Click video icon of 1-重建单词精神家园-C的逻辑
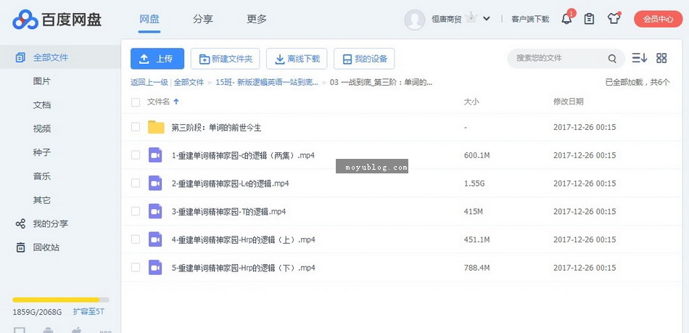The image size is (689, 333). click(155, 155)
